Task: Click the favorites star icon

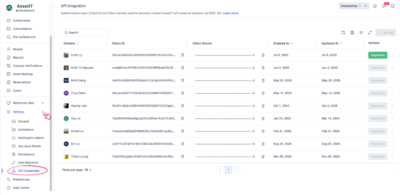Action: point(375,6)
